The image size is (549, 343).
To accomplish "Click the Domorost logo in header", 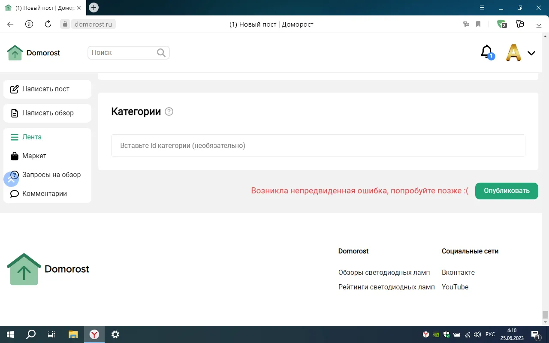I will click(x=33, y=53).
